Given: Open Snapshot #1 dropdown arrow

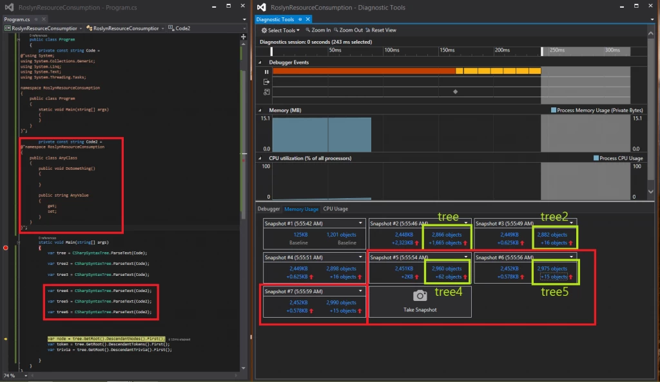Looking at the screenshot, I should (360, 223).
